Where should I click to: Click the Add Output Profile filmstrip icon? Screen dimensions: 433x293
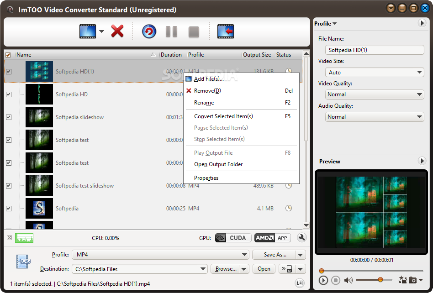coord(226,31)
